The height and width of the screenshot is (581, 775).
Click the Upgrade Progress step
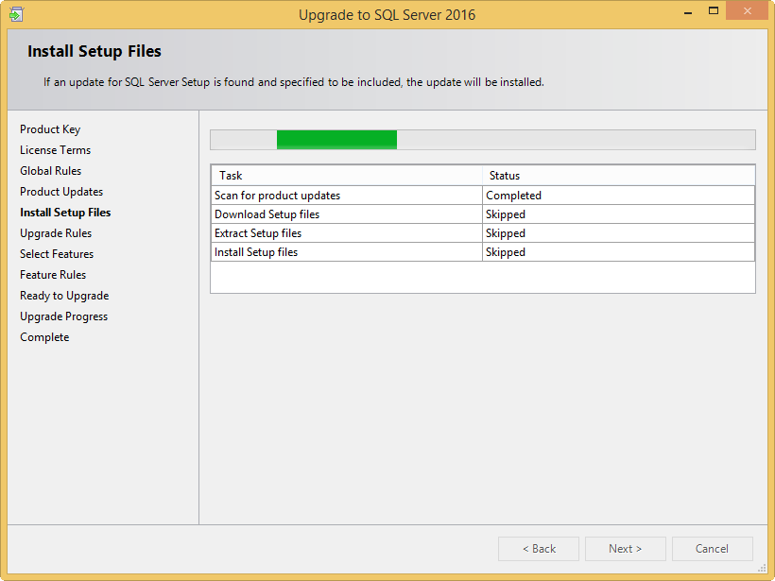[x=63, y=316]
